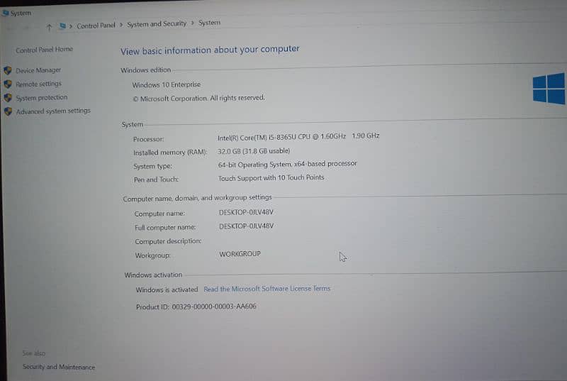Click Windows is activated text
This screenshot has height=381, width=567.
coord(167,289)
